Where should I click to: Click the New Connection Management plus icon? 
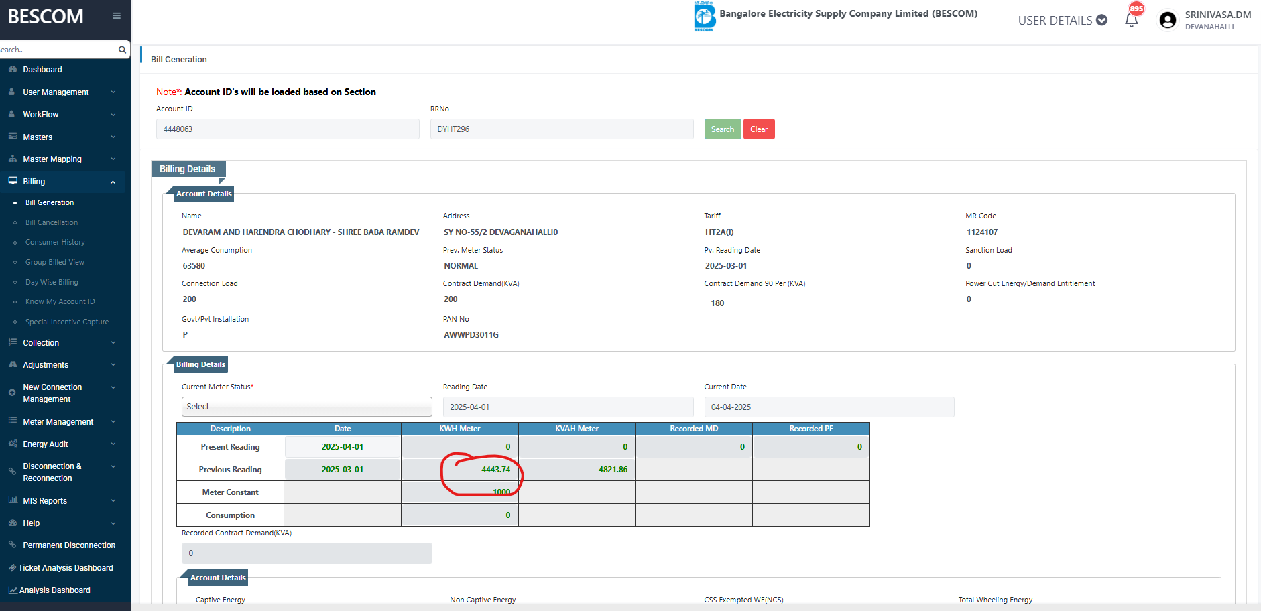(x=12, y=393)
